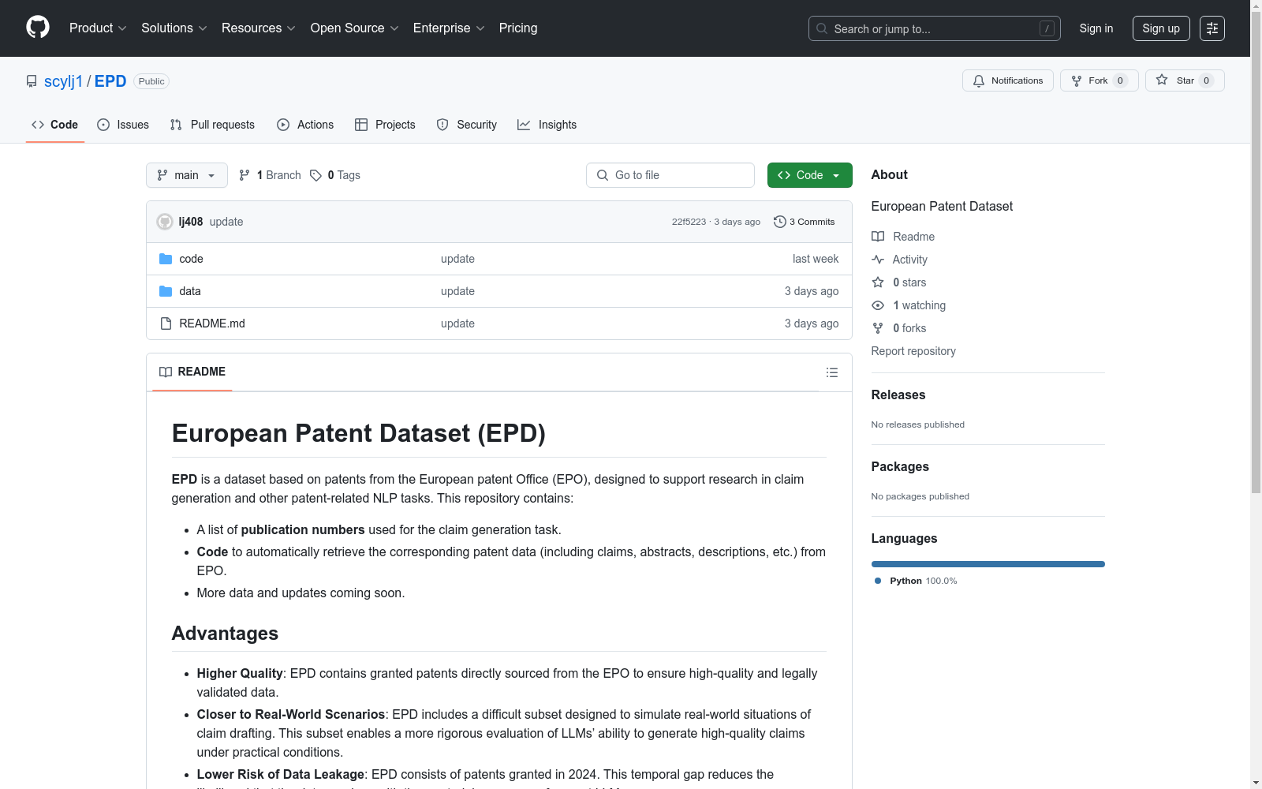Switch to the Pull requests tab
This screenshot has height=789, width=1262.
click(212, 125)
